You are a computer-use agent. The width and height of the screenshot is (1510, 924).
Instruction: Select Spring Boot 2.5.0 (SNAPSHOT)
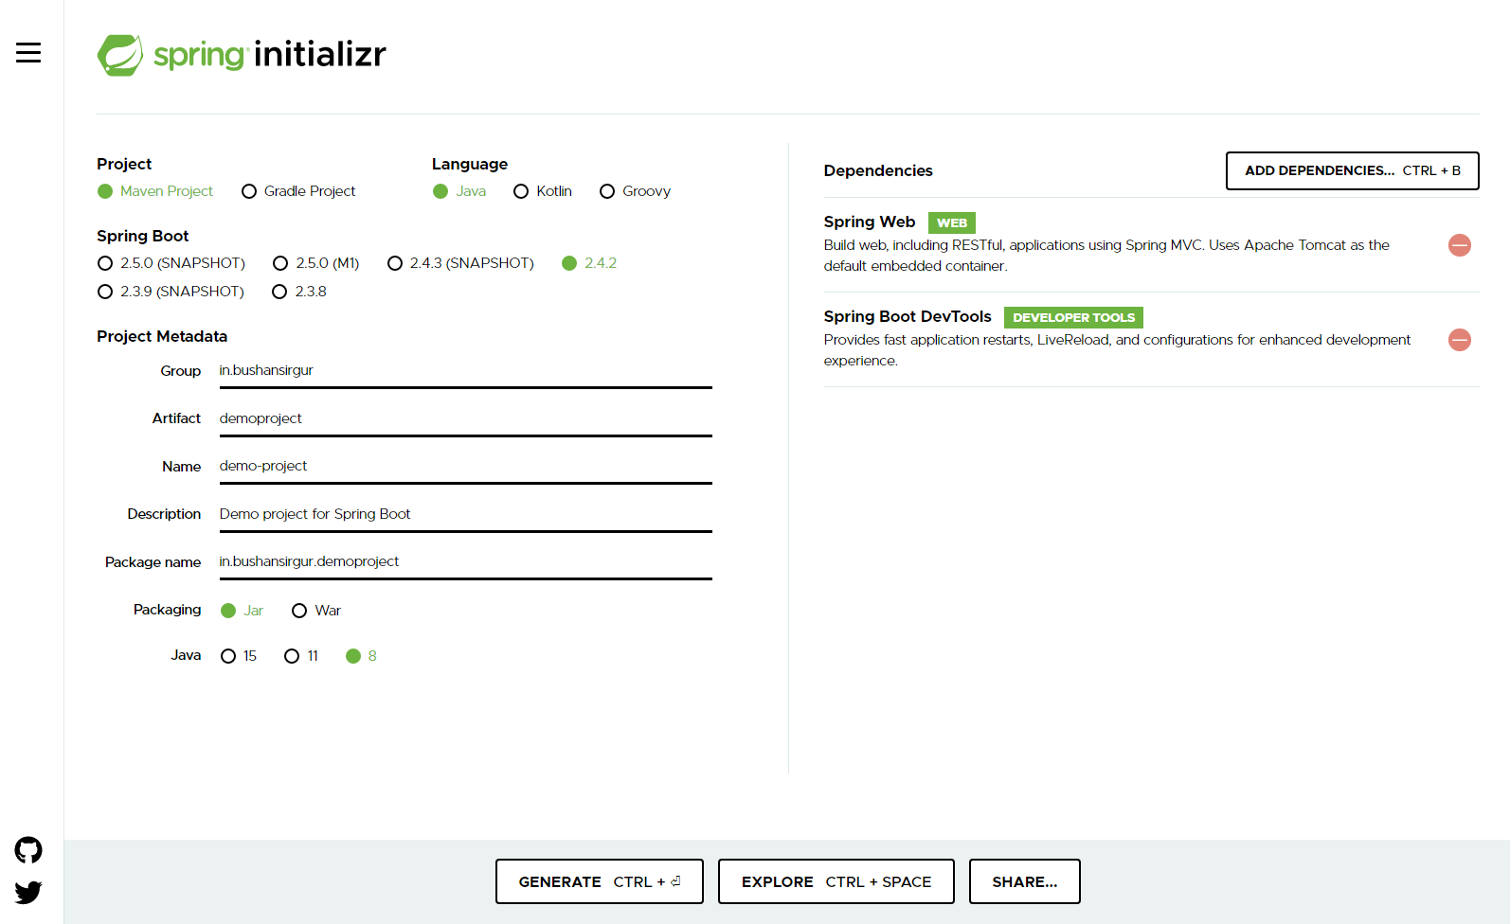click(x=171, y=263)
